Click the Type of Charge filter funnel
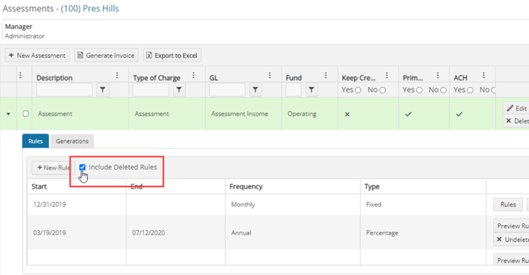Screen dimensions: 529x275 (x=179, y=90)
